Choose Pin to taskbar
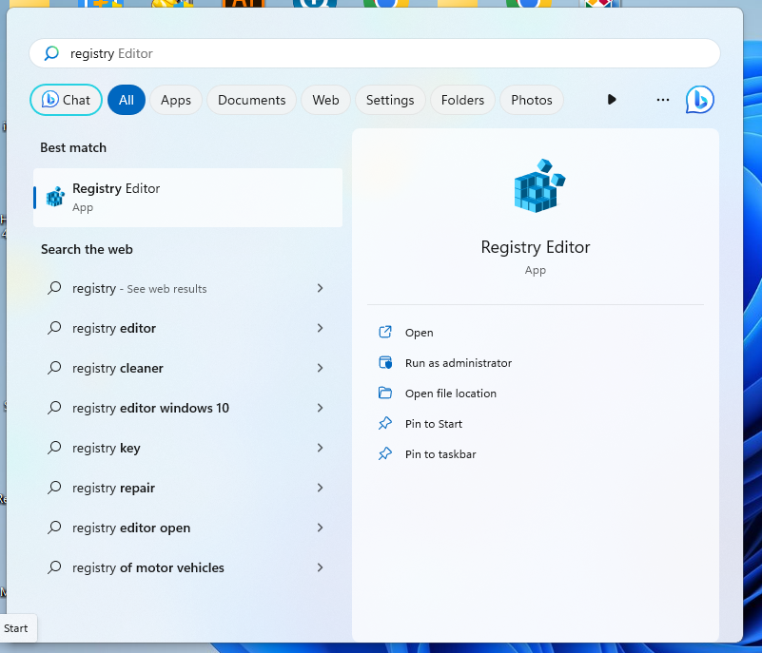Screen dimensions: 762x653 (x=440, y=454)
